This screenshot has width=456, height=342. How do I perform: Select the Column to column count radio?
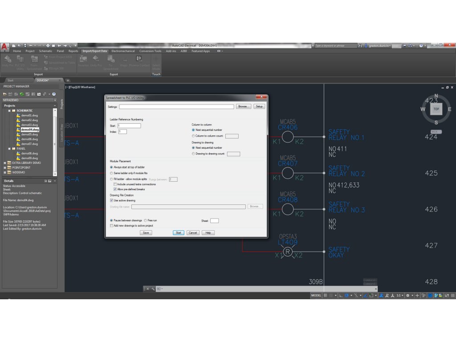193,136
